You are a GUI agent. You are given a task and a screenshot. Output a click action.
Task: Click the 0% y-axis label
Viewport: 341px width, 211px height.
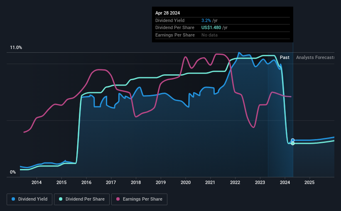point(13,172)
